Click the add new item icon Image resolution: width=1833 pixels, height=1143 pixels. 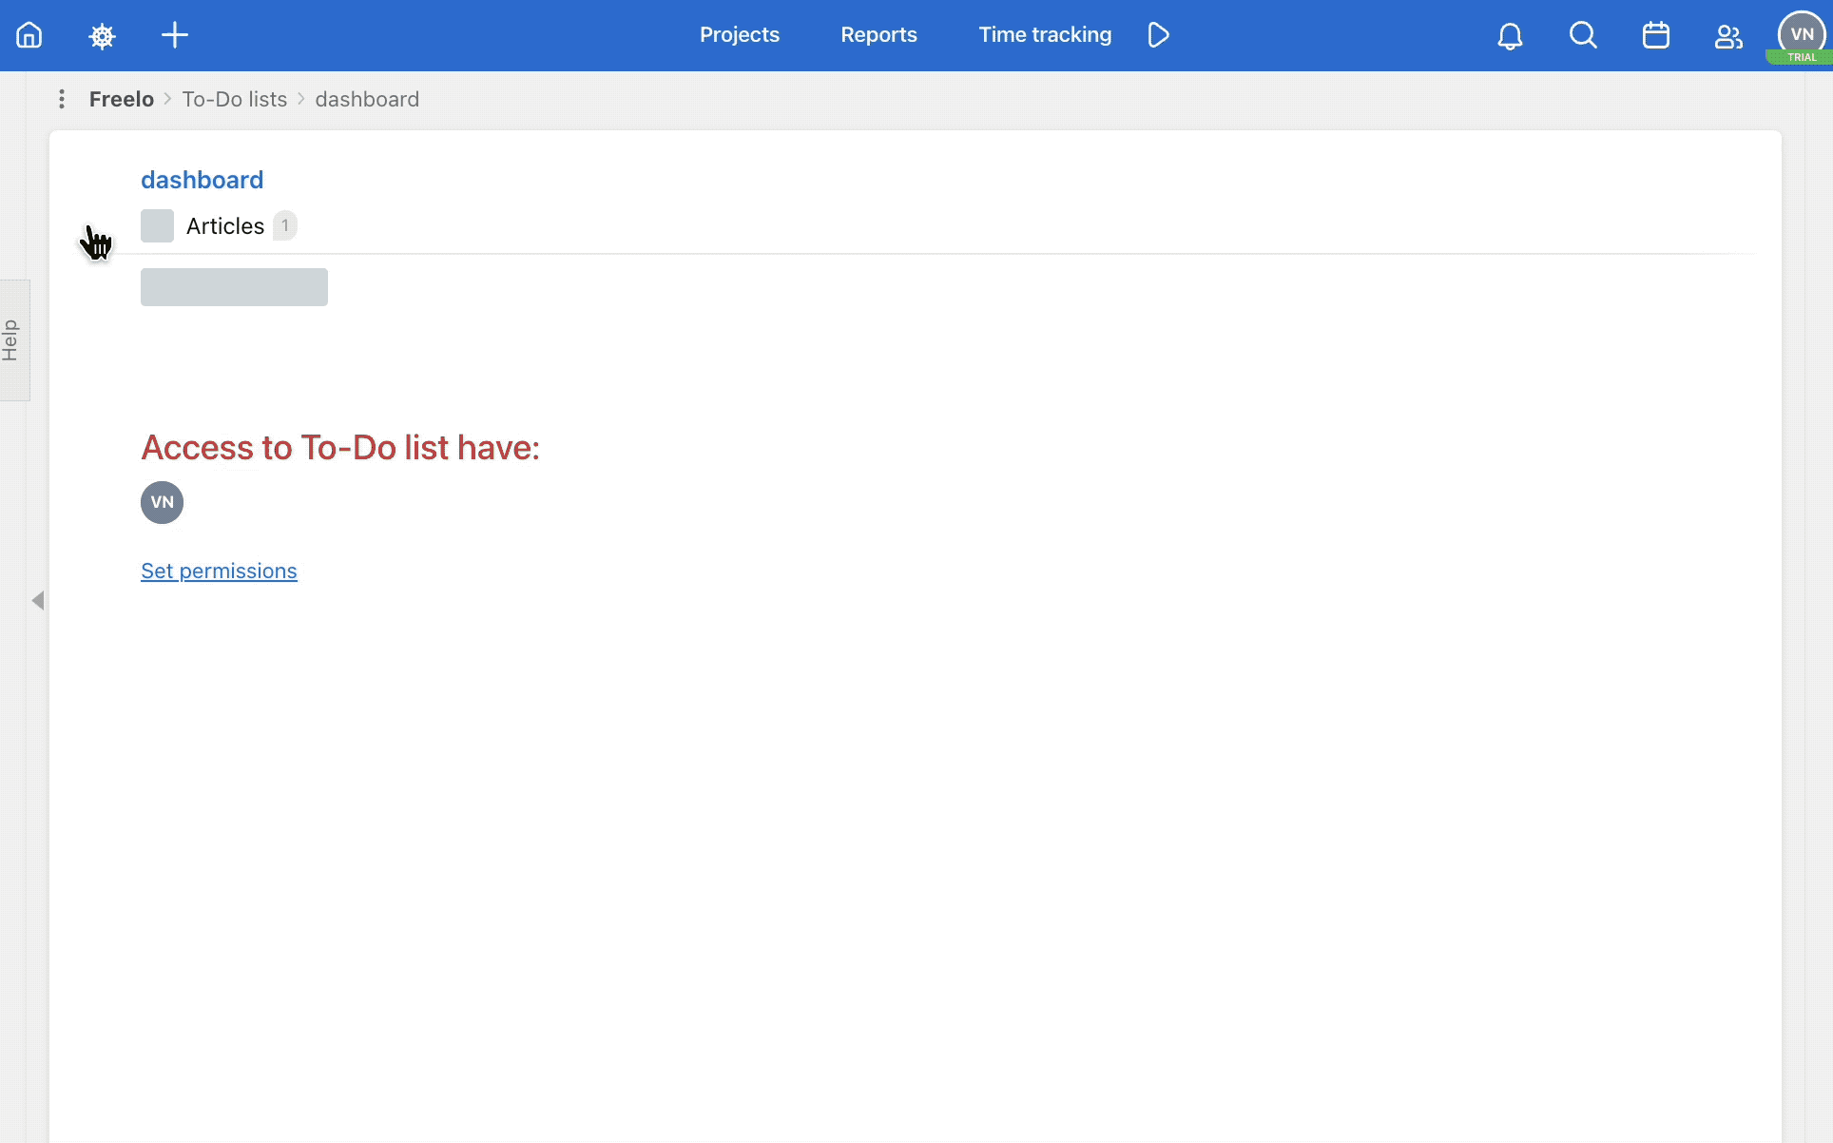(175, 35)
